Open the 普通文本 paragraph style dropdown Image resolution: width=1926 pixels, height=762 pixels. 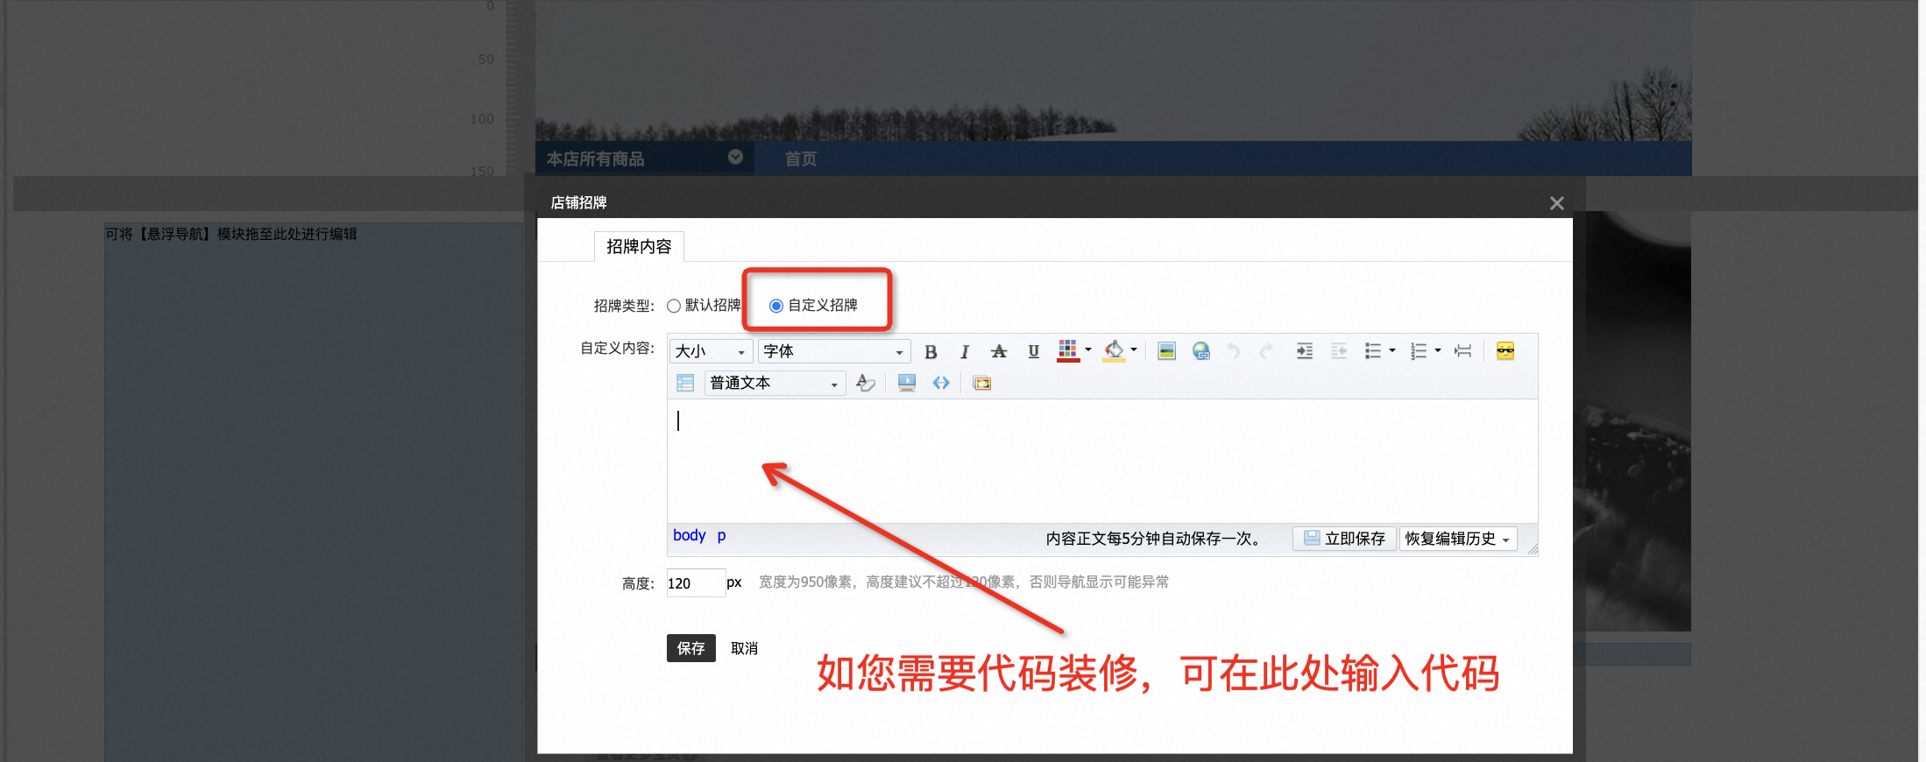[x=775, y=383]
